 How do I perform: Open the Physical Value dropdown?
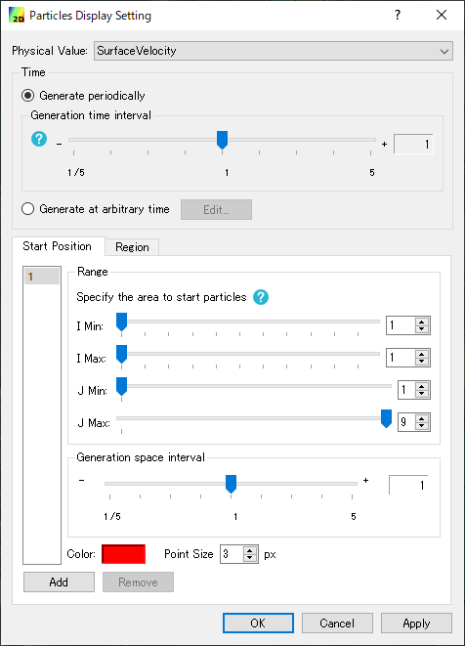(x=274, y=51)
